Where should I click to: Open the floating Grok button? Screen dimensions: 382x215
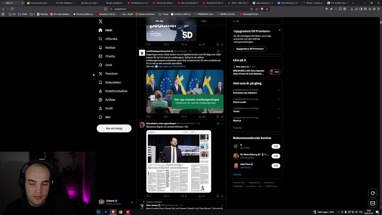point(373,193)
